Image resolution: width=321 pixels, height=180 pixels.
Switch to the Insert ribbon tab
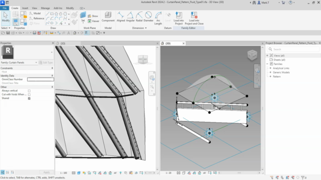[x=25, y=8]
